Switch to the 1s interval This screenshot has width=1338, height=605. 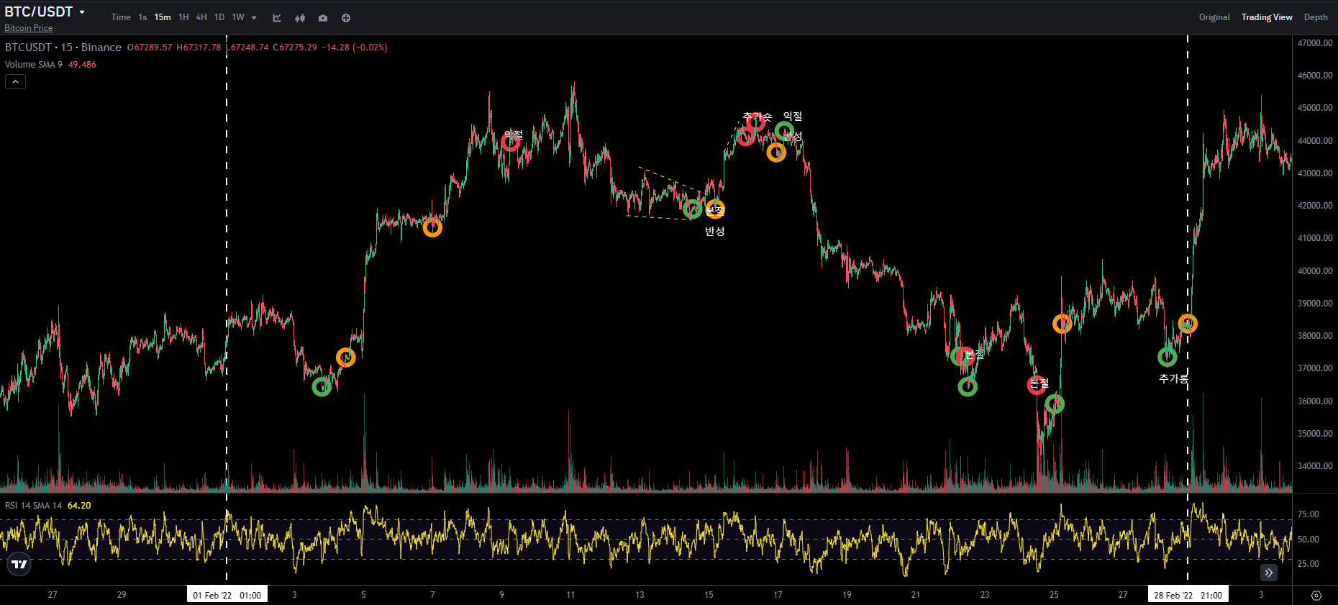[x=142, y=17]
